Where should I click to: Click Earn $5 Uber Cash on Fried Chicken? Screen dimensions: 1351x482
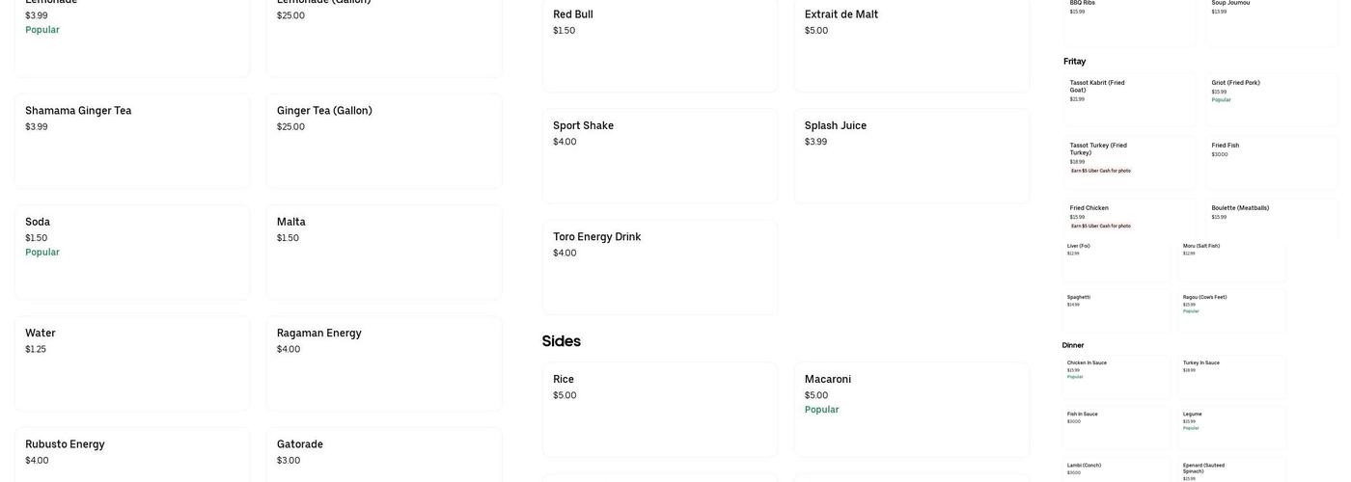coord(1101,226)
